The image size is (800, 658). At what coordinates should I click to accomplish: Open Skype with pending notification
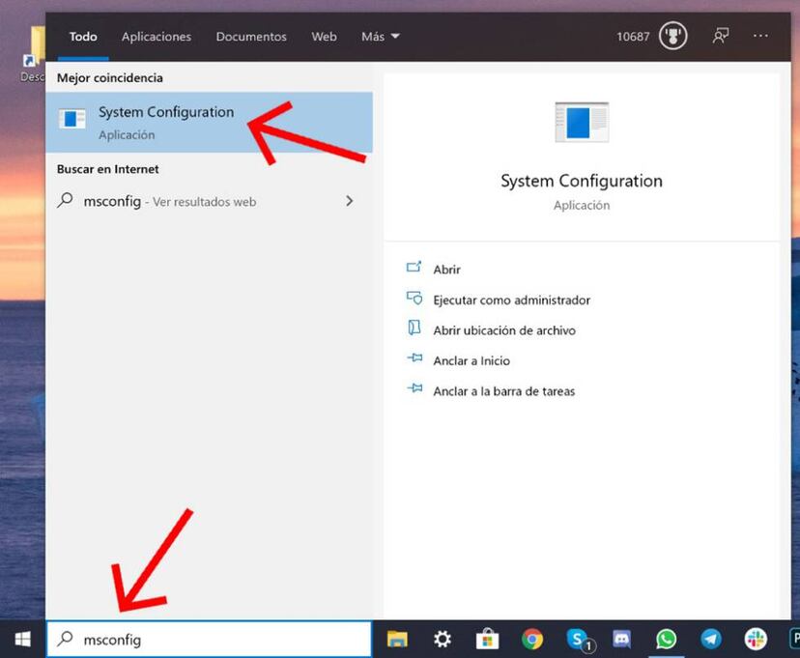point(578,639)
